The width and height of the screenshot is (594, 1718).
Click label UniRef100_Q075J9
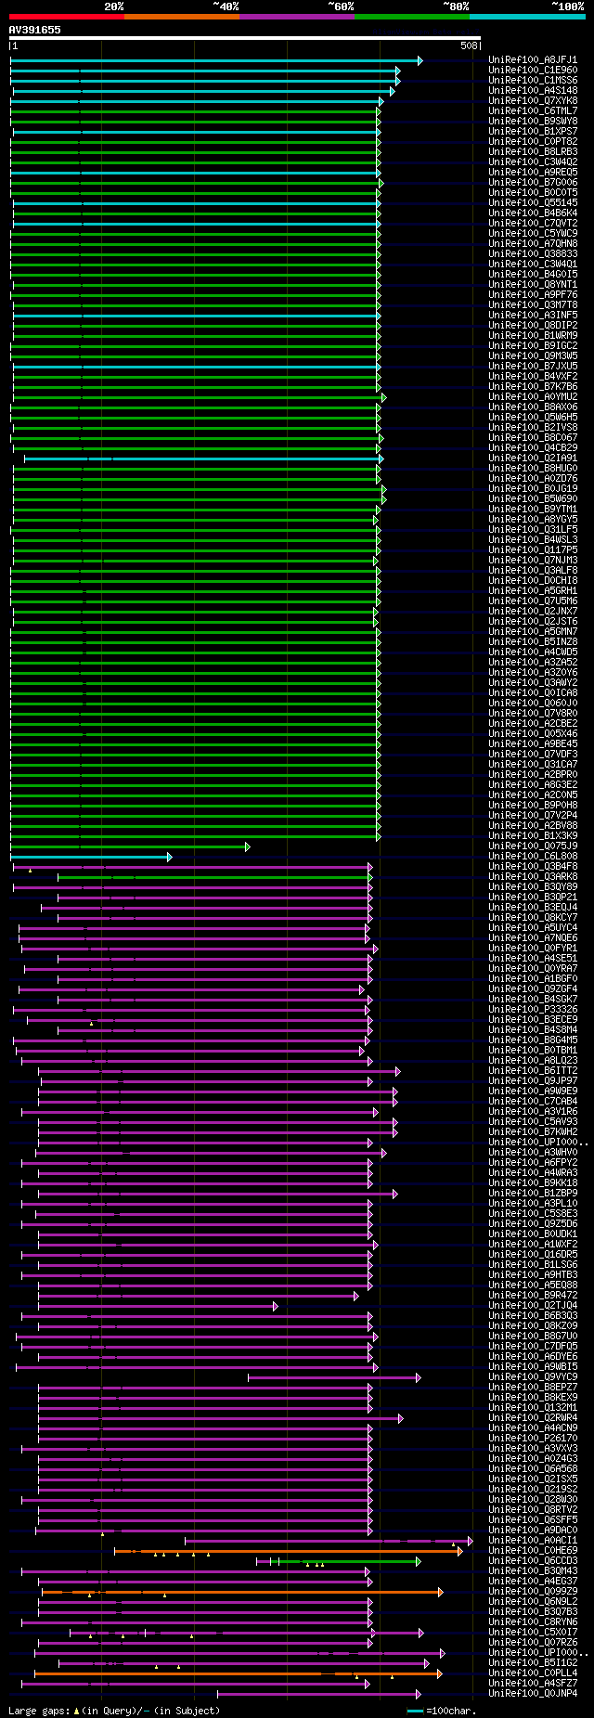click(533, 846)
